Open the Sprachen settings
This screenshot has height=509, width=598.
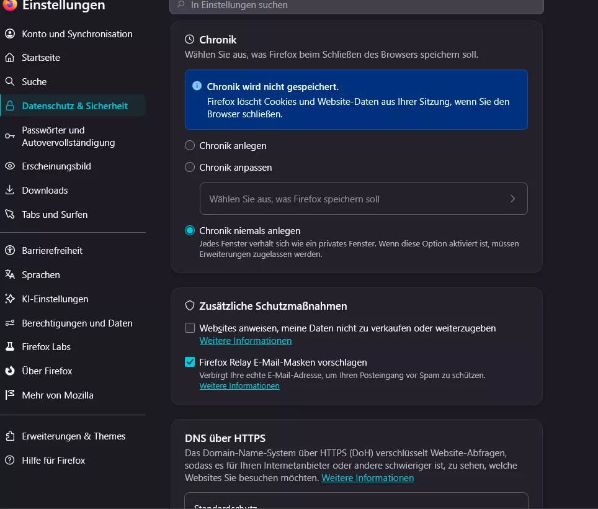(73, 275)
